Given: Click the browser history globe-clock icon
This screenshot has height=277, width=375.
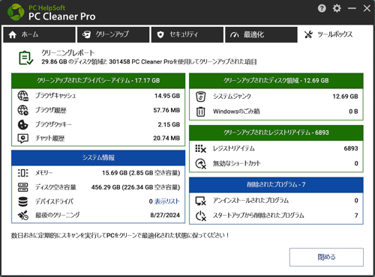Looking at the screenshot, I should [x=22, y=110].
